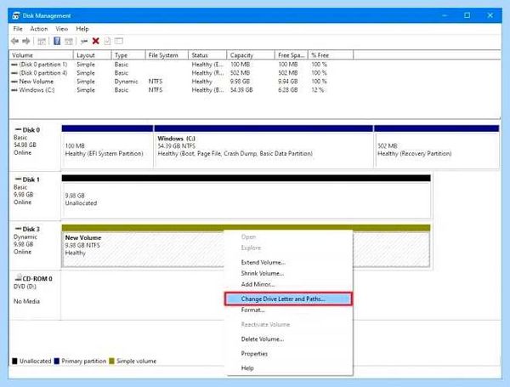Click the drive icon beside Disk 0 partition 4

pos(14,73)
